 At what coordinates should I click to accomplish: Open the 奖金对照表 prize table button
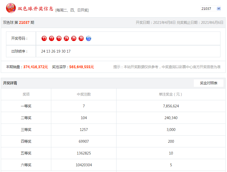click(208, 83)
